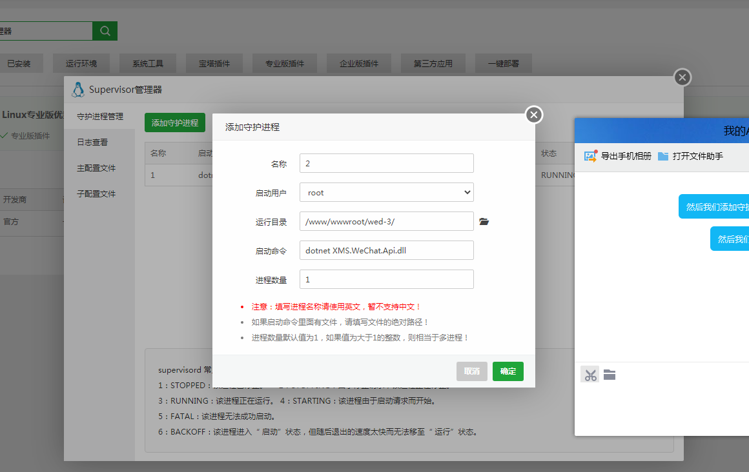Open the 启动用户 dropdown

tap(466, 192)
